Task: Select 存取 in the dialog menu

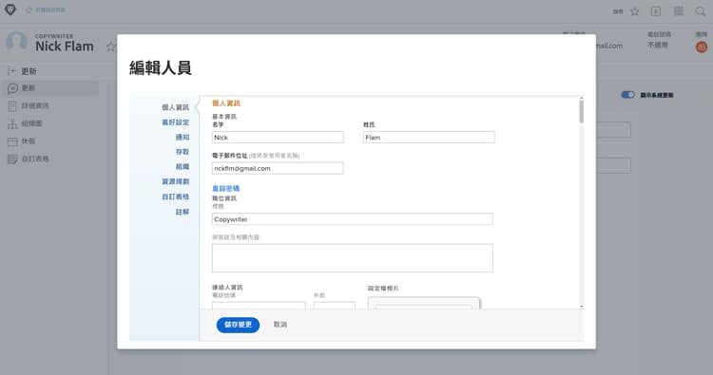Action: click(x=183, y=152)
